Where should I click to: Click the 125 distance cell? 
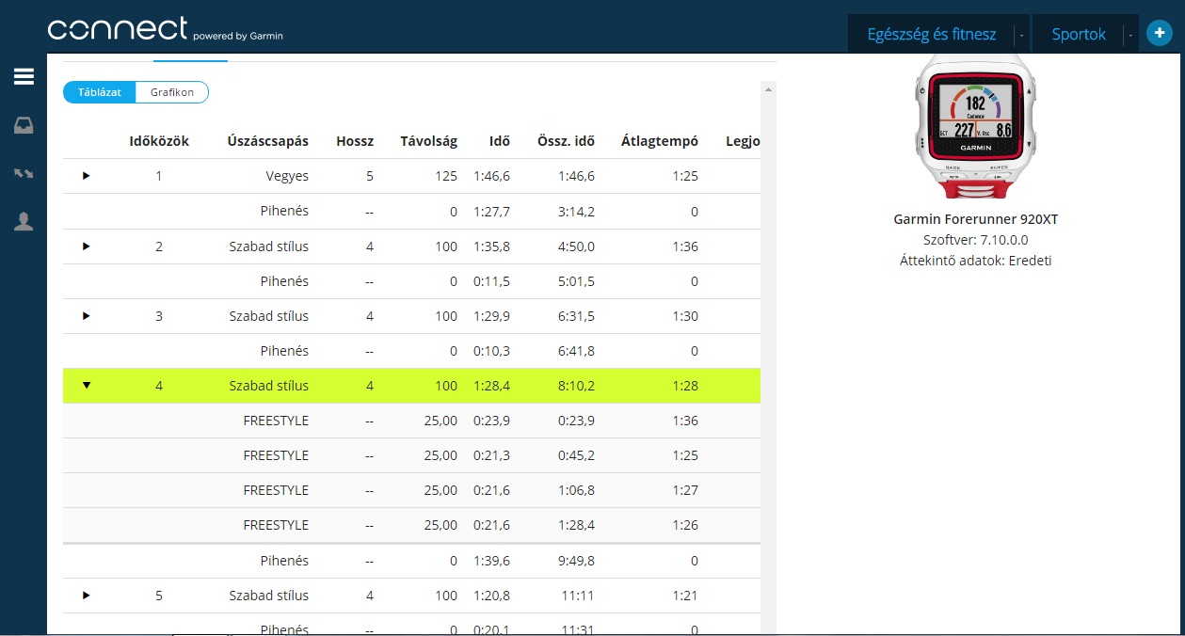(x=446, y=176)
